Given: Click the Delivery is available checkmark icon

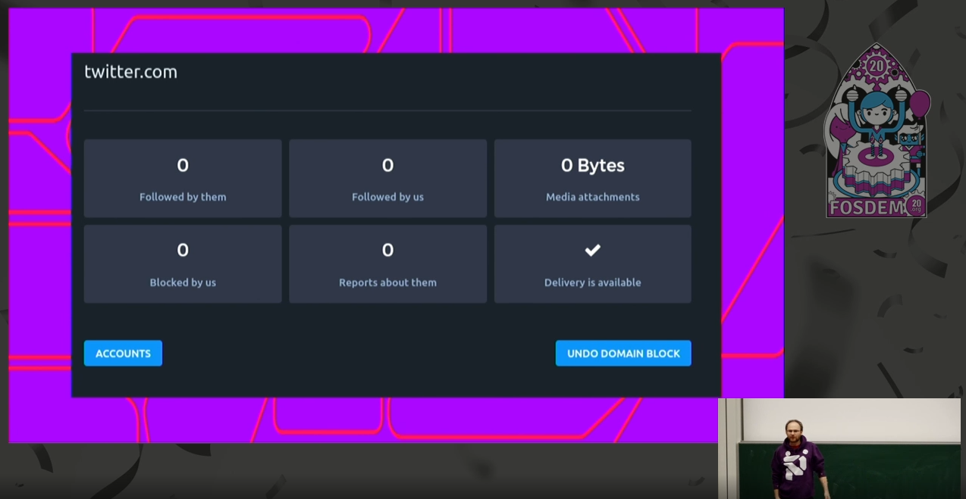Looking at the screenshot, I should coord(592,250).
